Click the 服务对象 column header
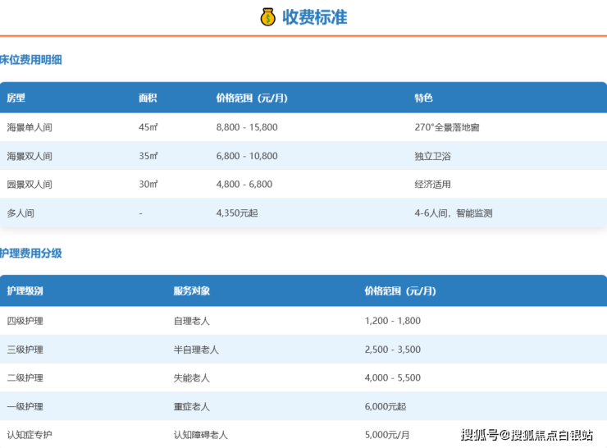 191,291
